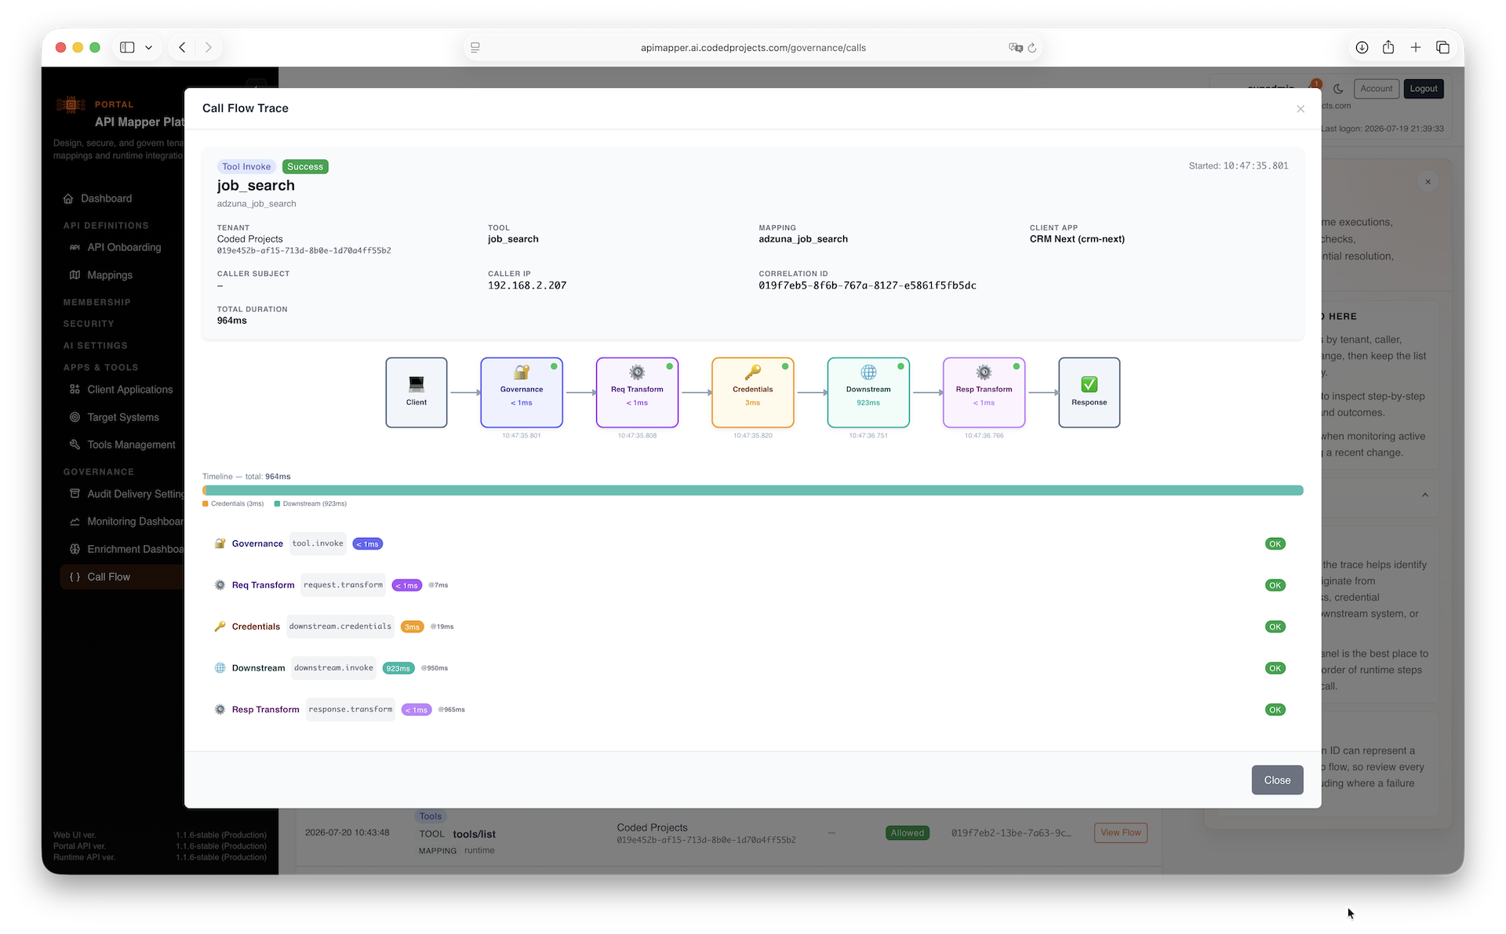Image resolution: width=1506 pixels, height=934 pixels.
Task: Click the Governance lock icon in step list
Action: pos(220,543)
